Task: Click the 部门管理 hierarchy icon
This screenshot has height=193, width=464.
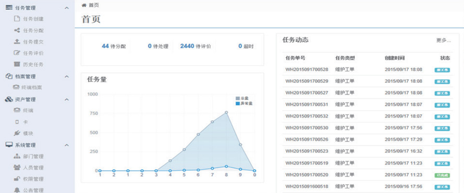Action: click(x=17, y=157)
